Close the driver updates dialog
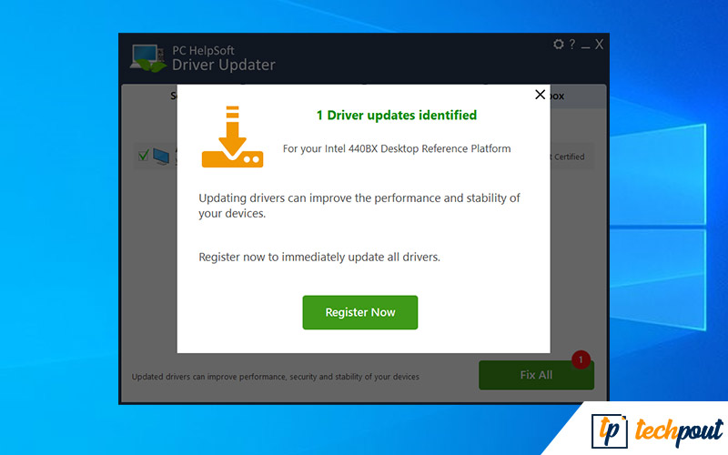Screen dimensions: 728x455 (540, 95)
